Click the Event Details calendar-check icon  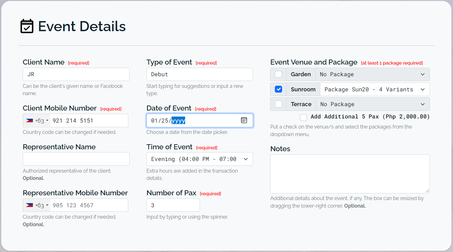point(27,26)
